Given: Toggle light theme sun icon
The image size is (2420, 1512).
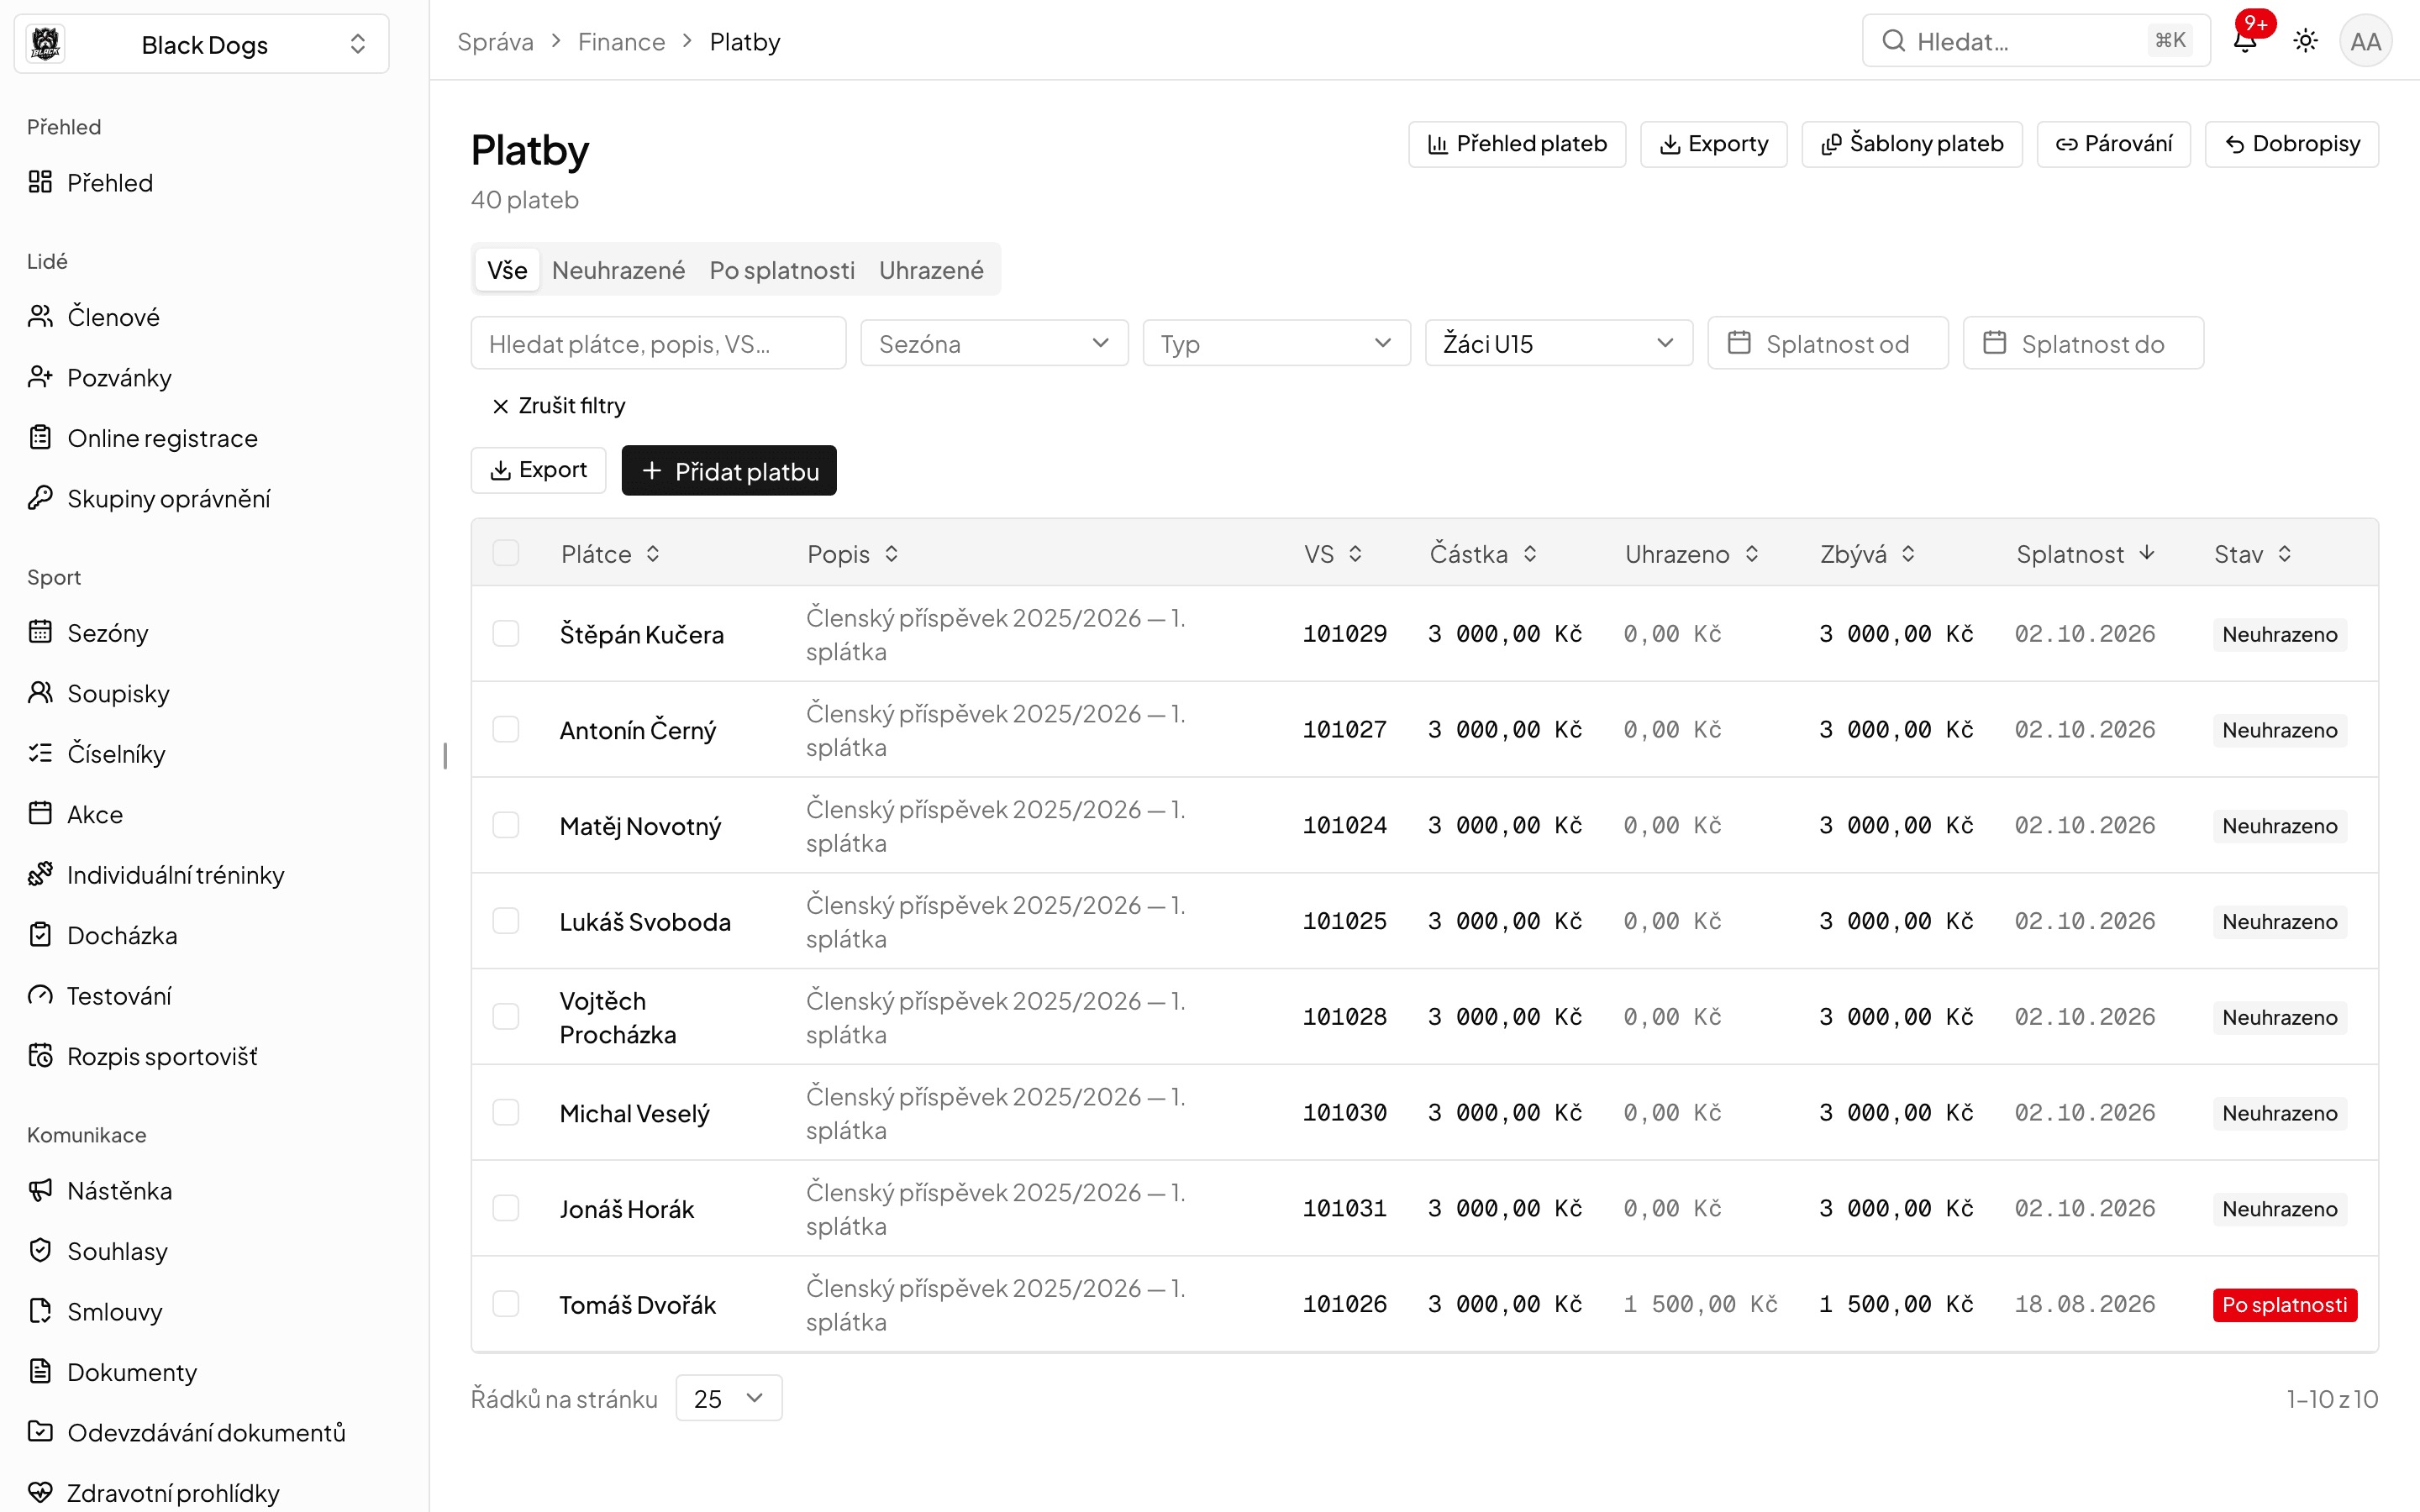Looking at the screenshot, I should [x=2306, y=41].
